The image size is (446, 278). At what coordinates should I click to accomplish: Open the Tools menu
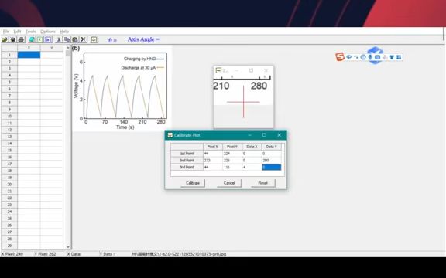[31, 32]
